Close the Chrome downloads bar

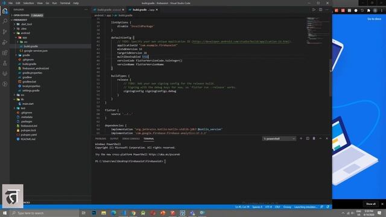pyautogui.click(x=382, y=204)
